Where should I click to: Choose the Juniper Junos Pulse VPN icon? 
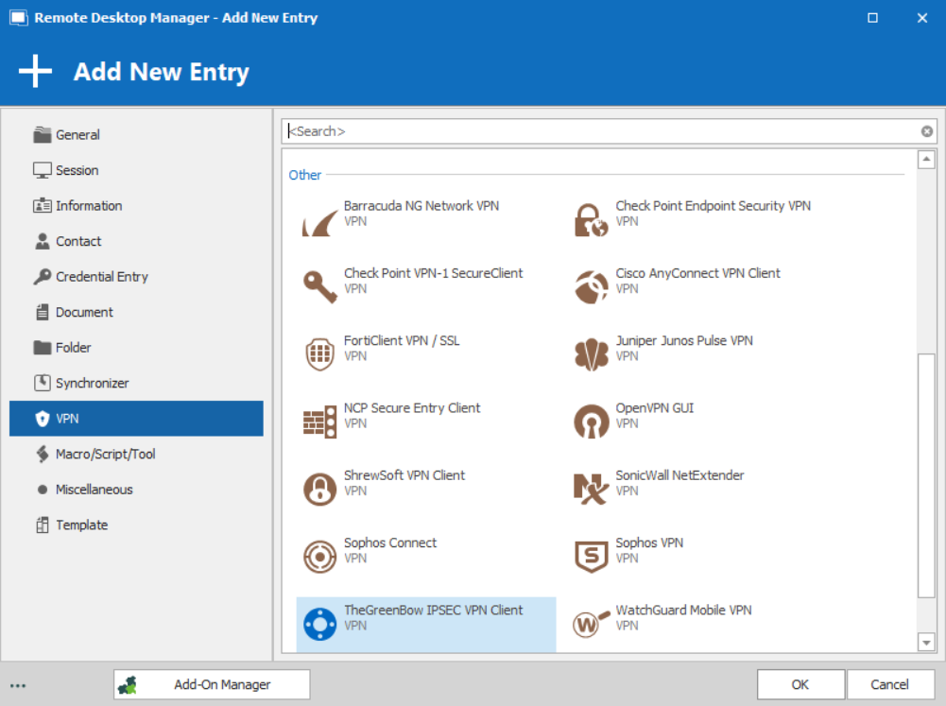coord(592,354)
